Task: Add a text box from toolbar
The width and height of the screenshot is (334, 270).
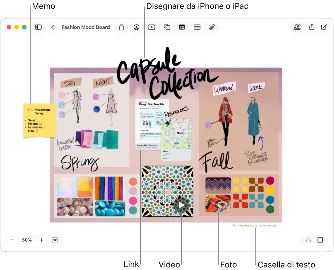Action: click(x=152, y=27)
